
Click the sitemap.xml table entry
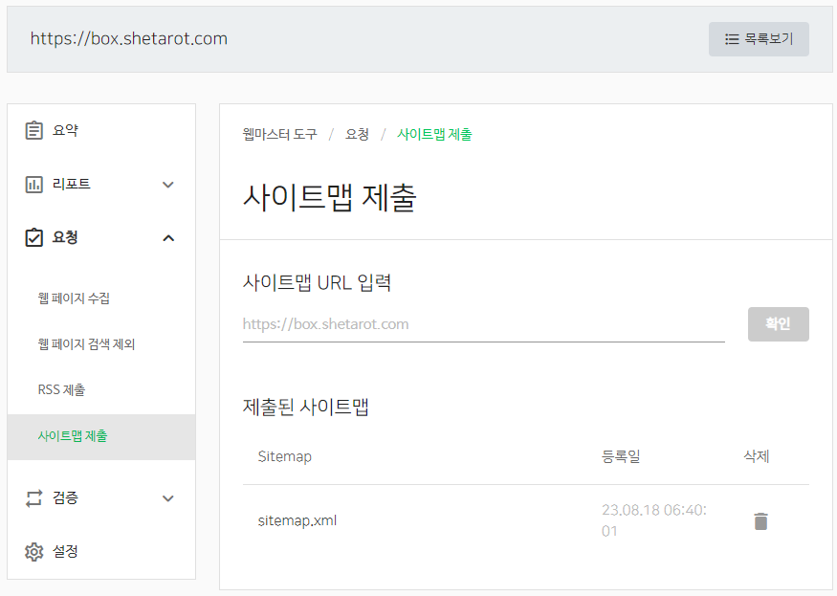point(297,520)
